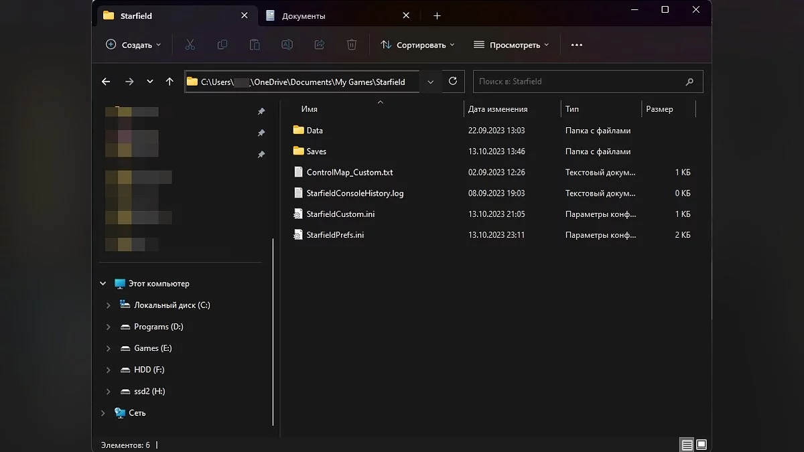Open the Сортировать dropdown menu
Image resolution: width=804 pixels, height=452 pixels.
[417, 45]
